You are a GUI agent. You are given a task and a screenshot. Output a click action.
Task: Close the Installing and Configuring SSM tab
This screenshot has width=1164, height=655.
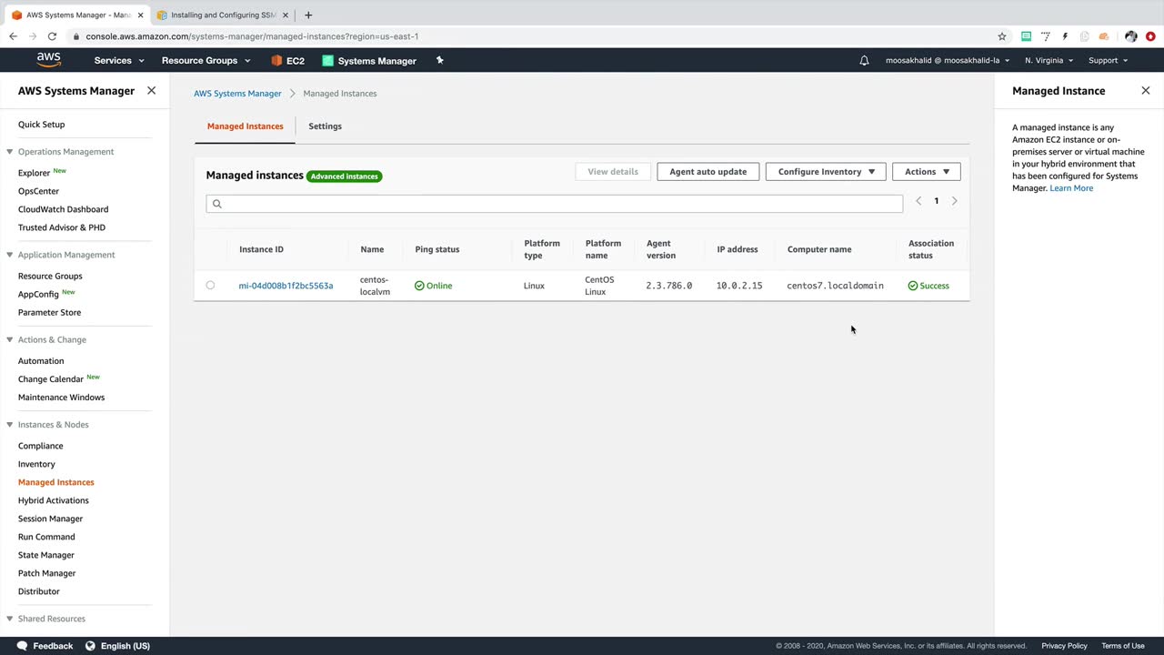tap(286, 15)
